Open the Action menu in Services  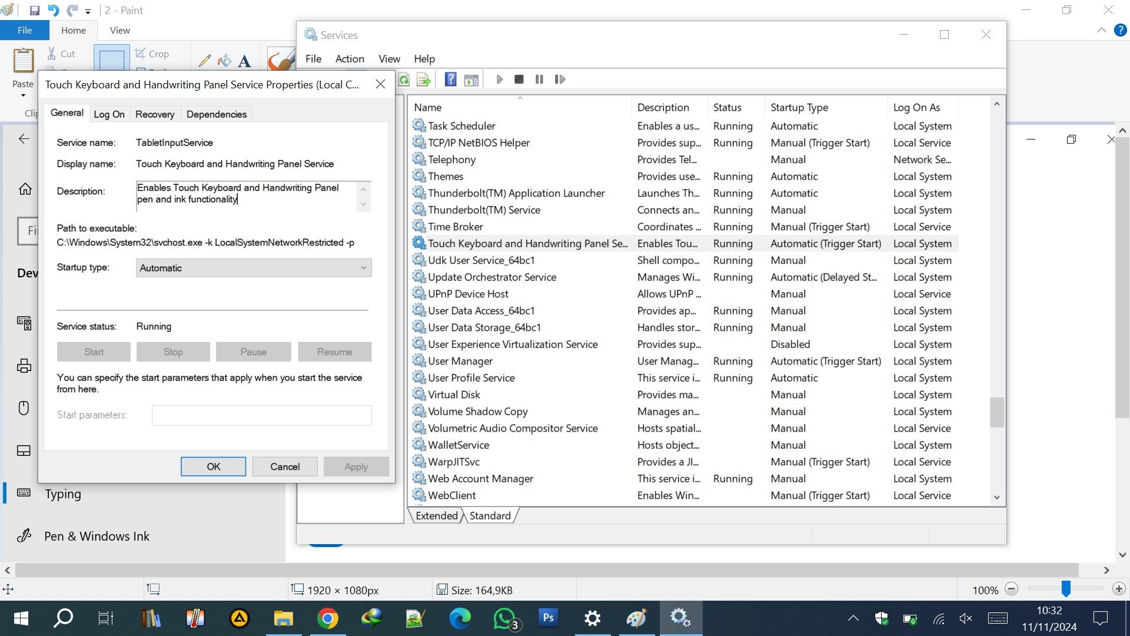350,59
